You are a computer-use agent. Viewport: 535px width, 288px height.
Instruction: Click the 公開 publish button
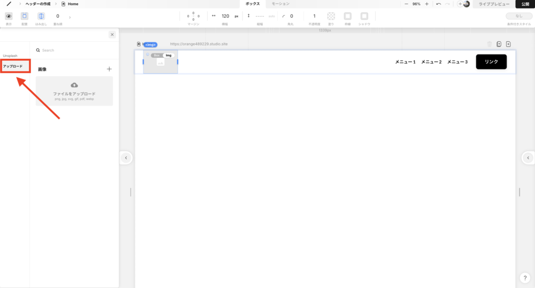click(525, 4)
